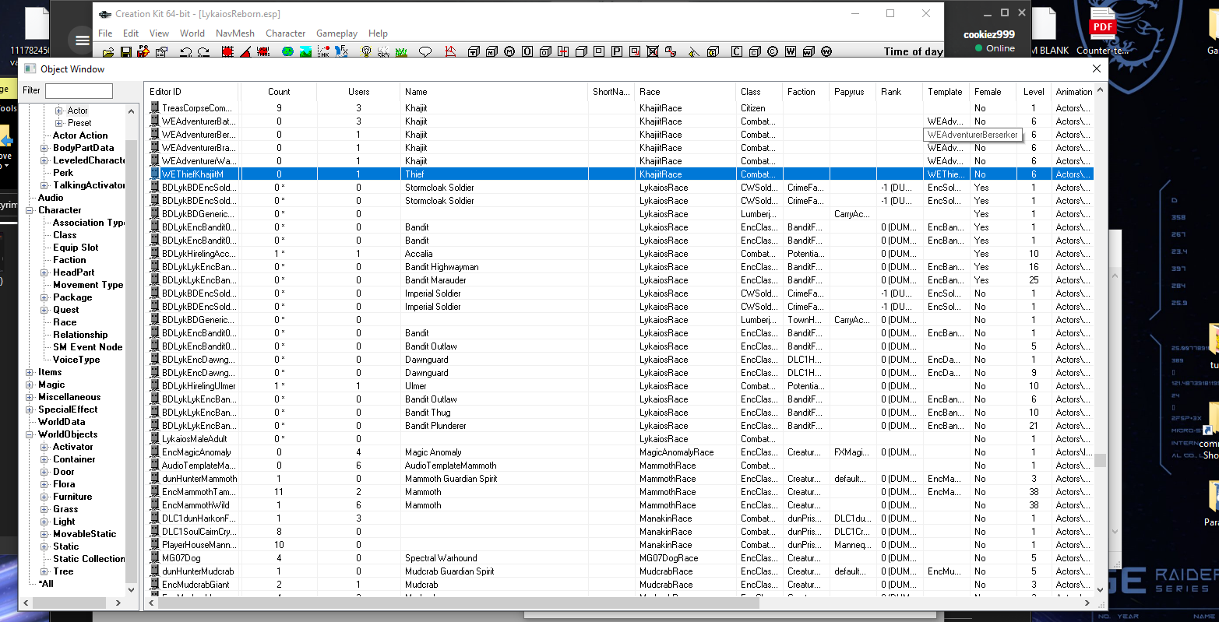Collapse the WorldObjects tree category
This screenshot has width=1219, height=622.
tap(30, 434)
